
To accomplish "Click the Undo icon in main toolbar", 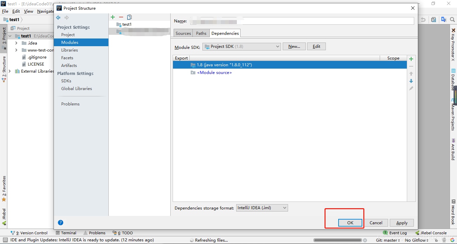I will 423,20.
